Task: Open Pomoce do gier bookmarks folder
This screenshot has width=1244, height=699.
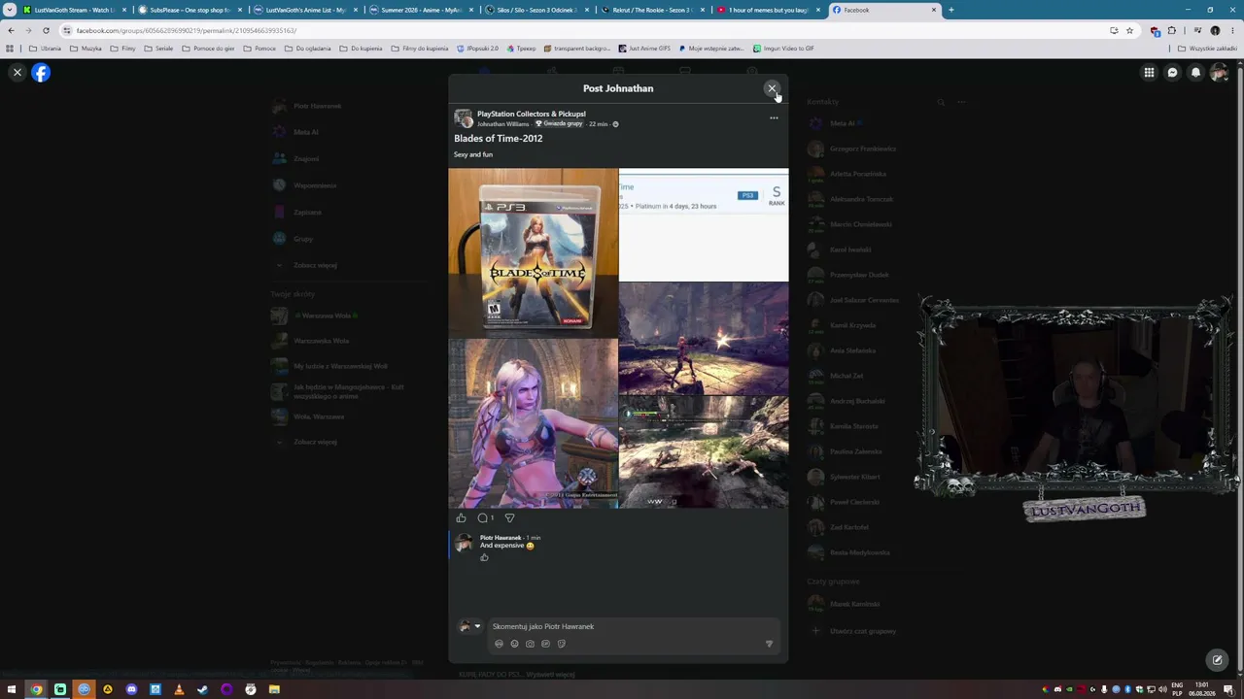Action: click(x=208, y=49)
